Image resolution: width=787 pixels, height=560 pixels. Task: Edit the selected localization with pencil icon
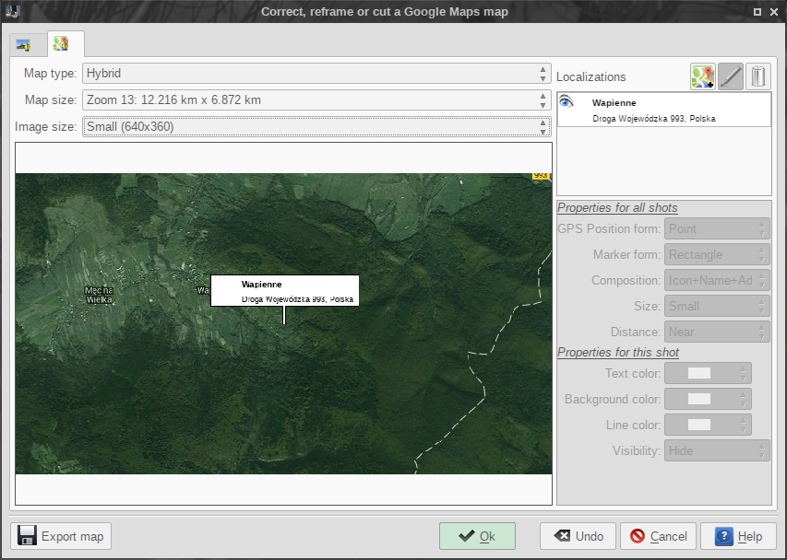point(731,76)
